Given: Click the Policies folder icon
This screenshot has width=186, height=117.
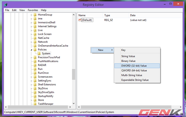Looking at the screenshot, I should tap(35, 50).
